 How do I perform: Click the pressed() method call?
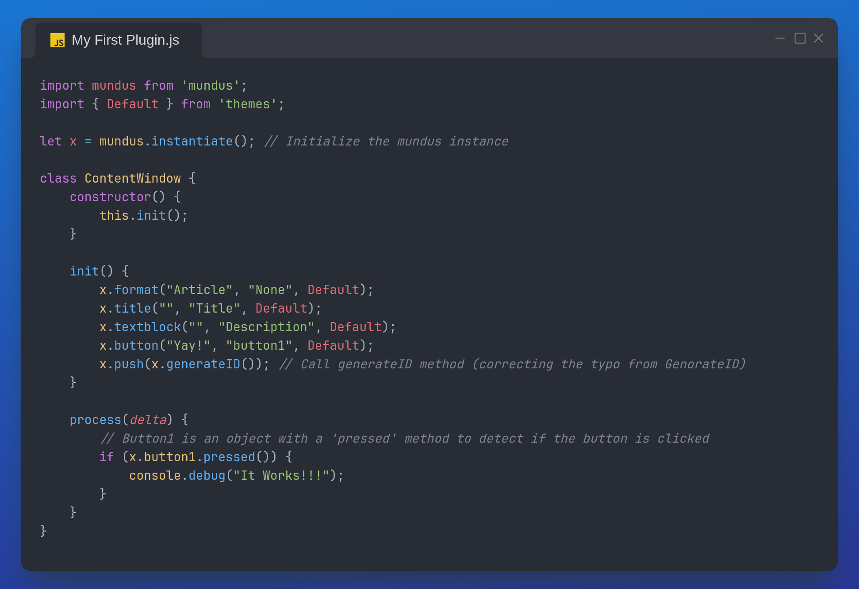pos(229,457)
